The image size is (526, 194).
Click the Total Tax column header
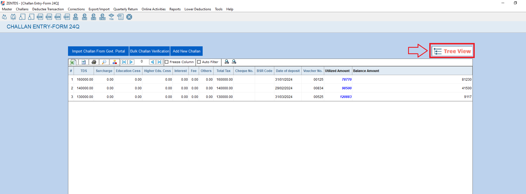pos(223,71)
